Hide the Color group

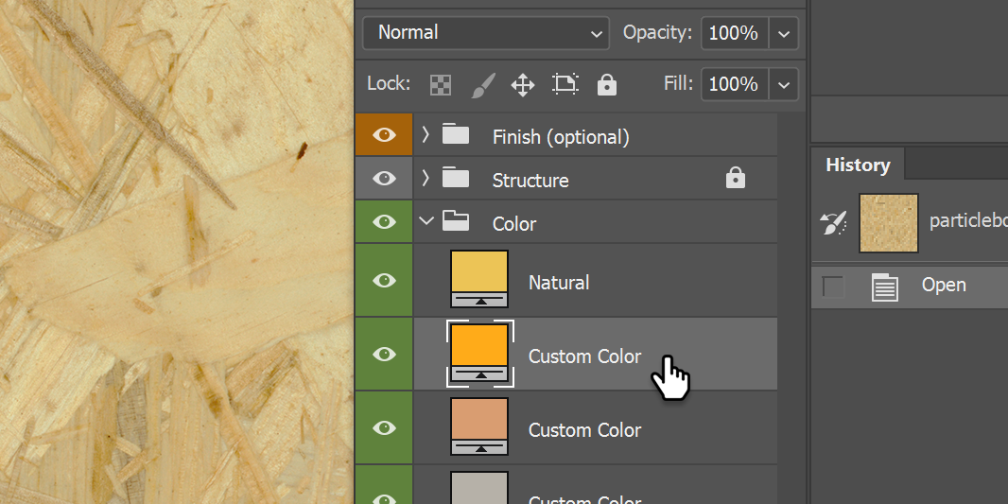(x=385, y=222)
